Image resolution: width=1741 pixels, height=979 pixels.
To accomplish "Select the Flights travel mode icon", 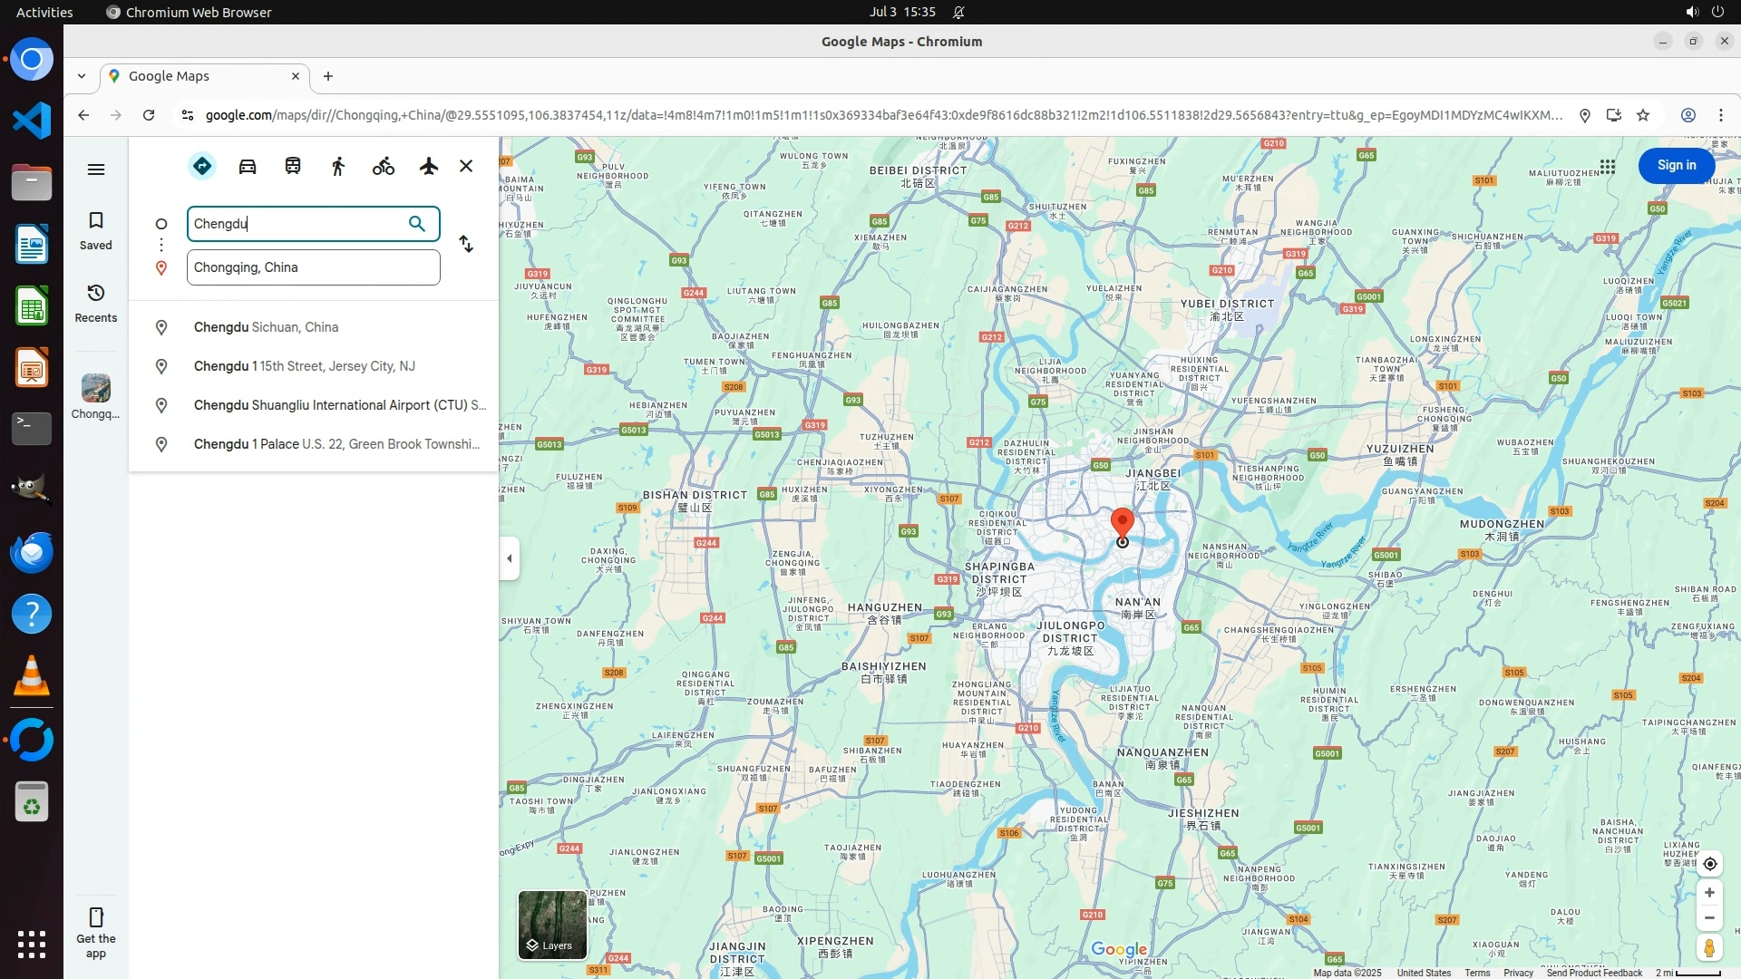I will tap(429, 166).
